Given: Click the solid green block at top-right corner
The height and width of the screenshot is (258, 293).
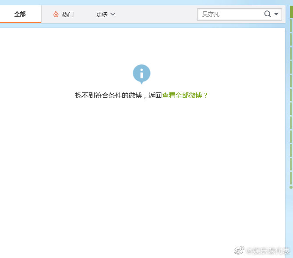Looking at the screenshot, I should [x=291, y=12].
